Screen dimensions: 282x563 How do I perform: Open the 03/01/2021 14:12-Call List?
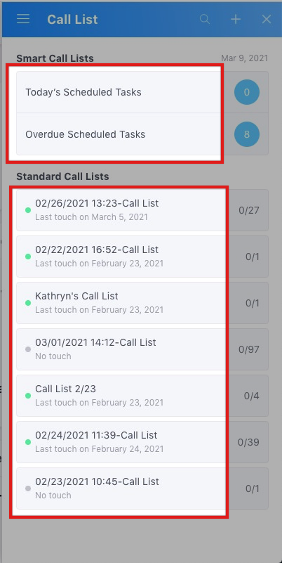coord(142,349)
